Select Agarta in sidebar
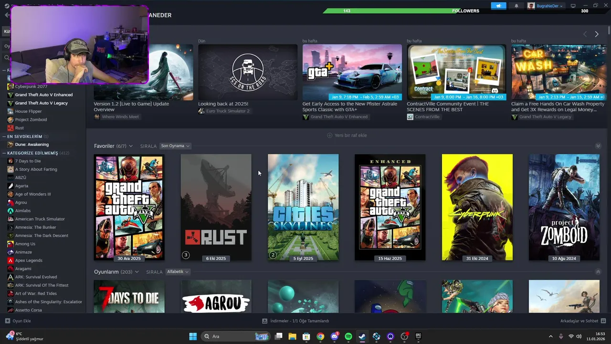 point(21,186)
